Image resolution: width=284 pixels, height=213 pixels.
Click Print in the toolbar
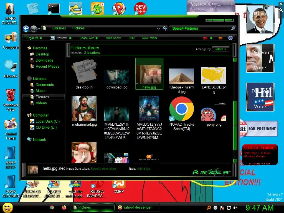pos(131,38)
